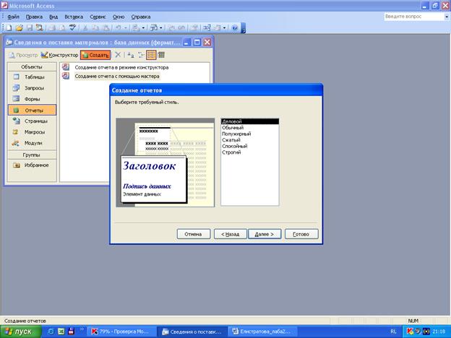
Task: Click the Undo toolbar icon
Action: point(119,27)
